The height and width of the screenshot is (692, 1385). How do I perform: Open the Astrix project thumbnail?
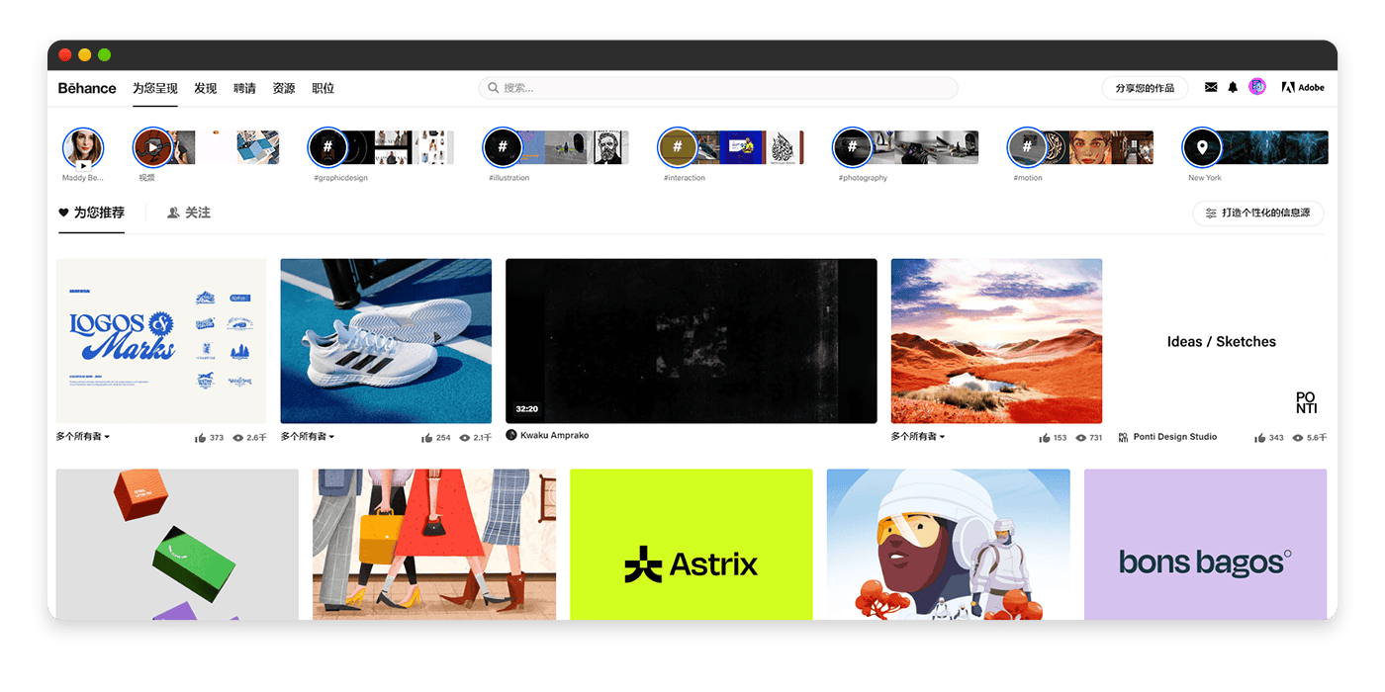point(691,545)
